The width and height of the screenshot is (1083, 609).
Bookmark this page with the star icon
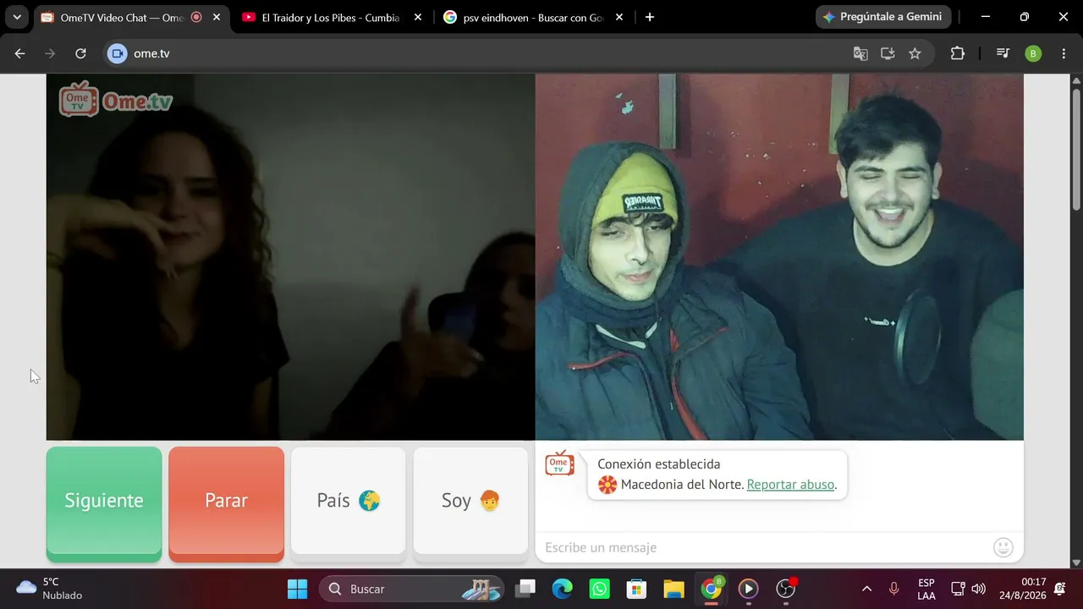coord(915,53)
